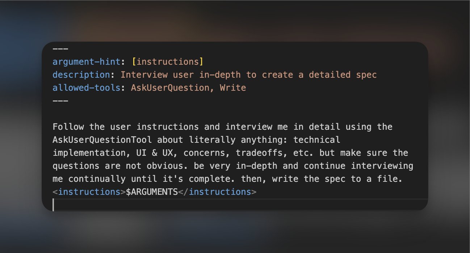470x253 pixels.
Task: Place cursor on the word Follow
Action: pos(68,127)
